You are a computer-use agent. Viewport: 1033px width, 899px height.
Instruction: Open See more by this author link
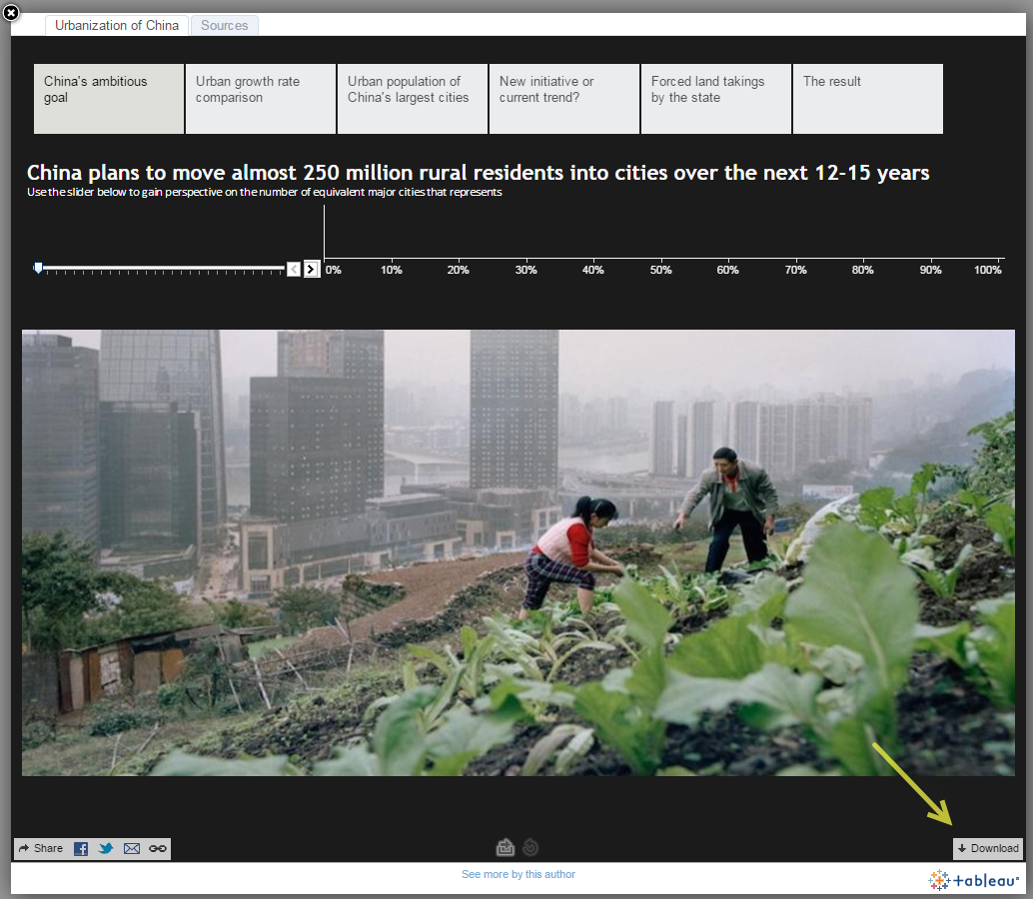(518, 874)
